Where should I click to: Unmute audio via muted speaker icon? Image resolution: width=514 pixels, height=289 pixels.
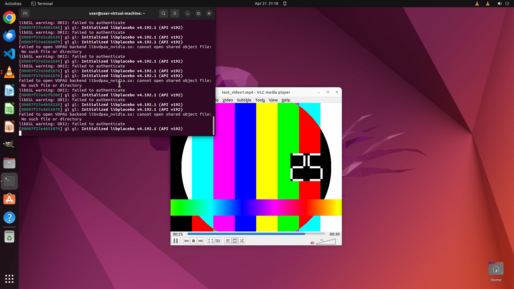tap(312, 243)
